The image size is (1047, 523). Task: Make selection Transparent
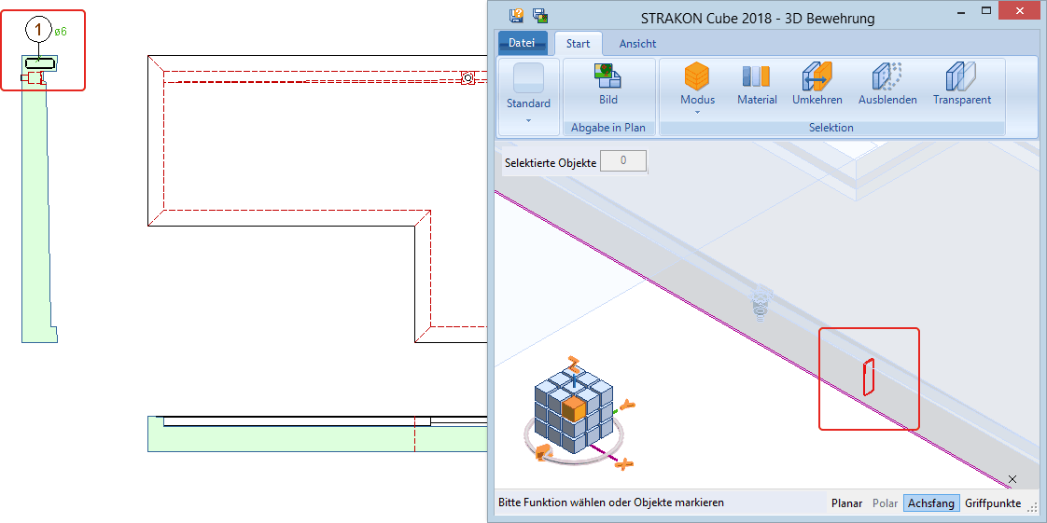point(961,86)
